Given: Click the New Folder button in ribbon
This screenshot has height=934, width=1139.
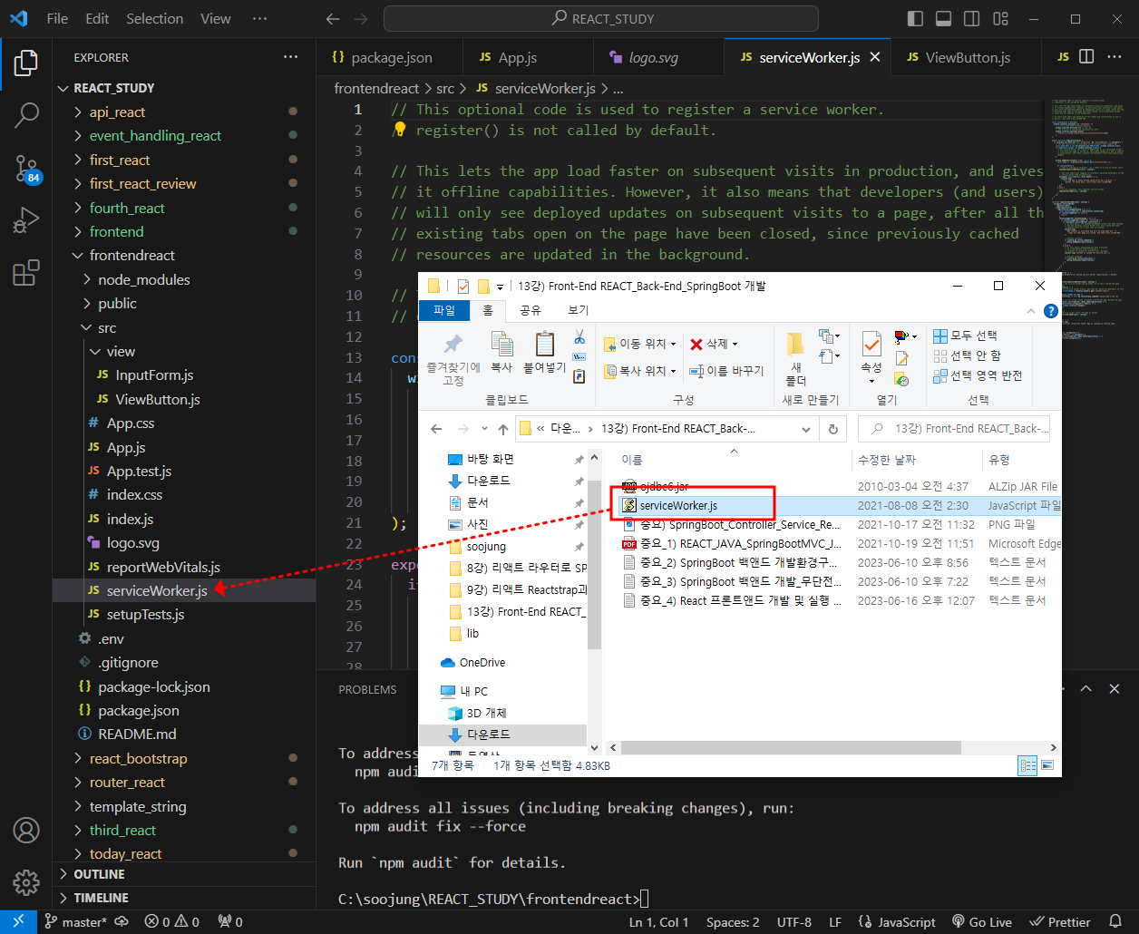Looking at the screenshot, I should pos(795,358).
